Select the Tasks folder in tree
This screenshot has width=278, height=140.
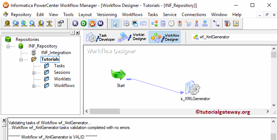tap(59, 66)
